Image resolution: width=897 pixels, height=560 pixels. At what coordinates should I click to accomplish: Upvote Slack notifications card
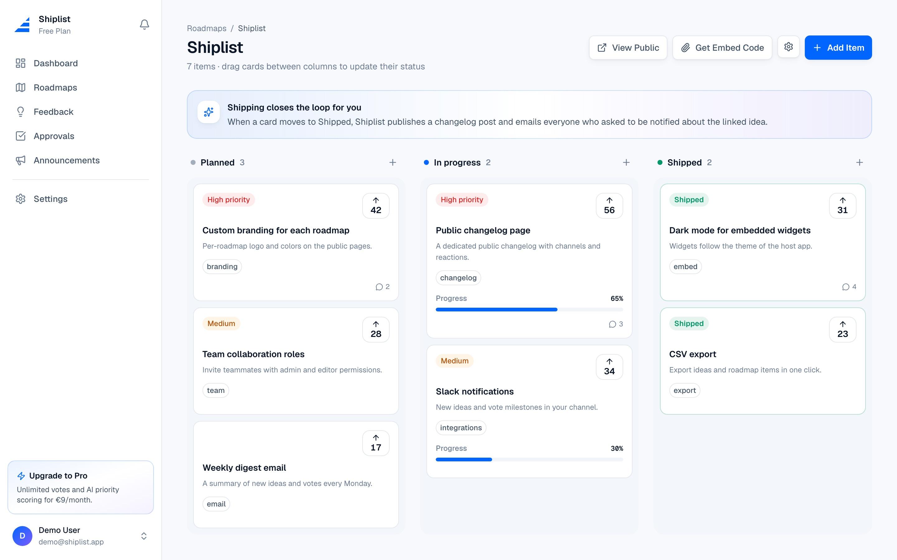coord(609,367)
